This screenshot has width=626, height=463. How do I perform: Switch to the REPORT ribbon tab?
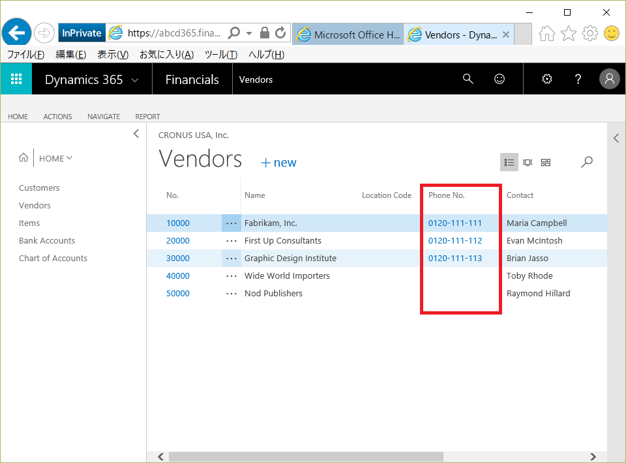147,117
